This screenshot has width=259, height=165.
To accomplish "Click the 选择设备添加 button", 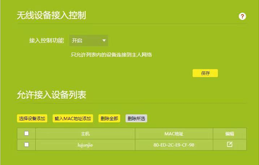I will click(32, 118).
